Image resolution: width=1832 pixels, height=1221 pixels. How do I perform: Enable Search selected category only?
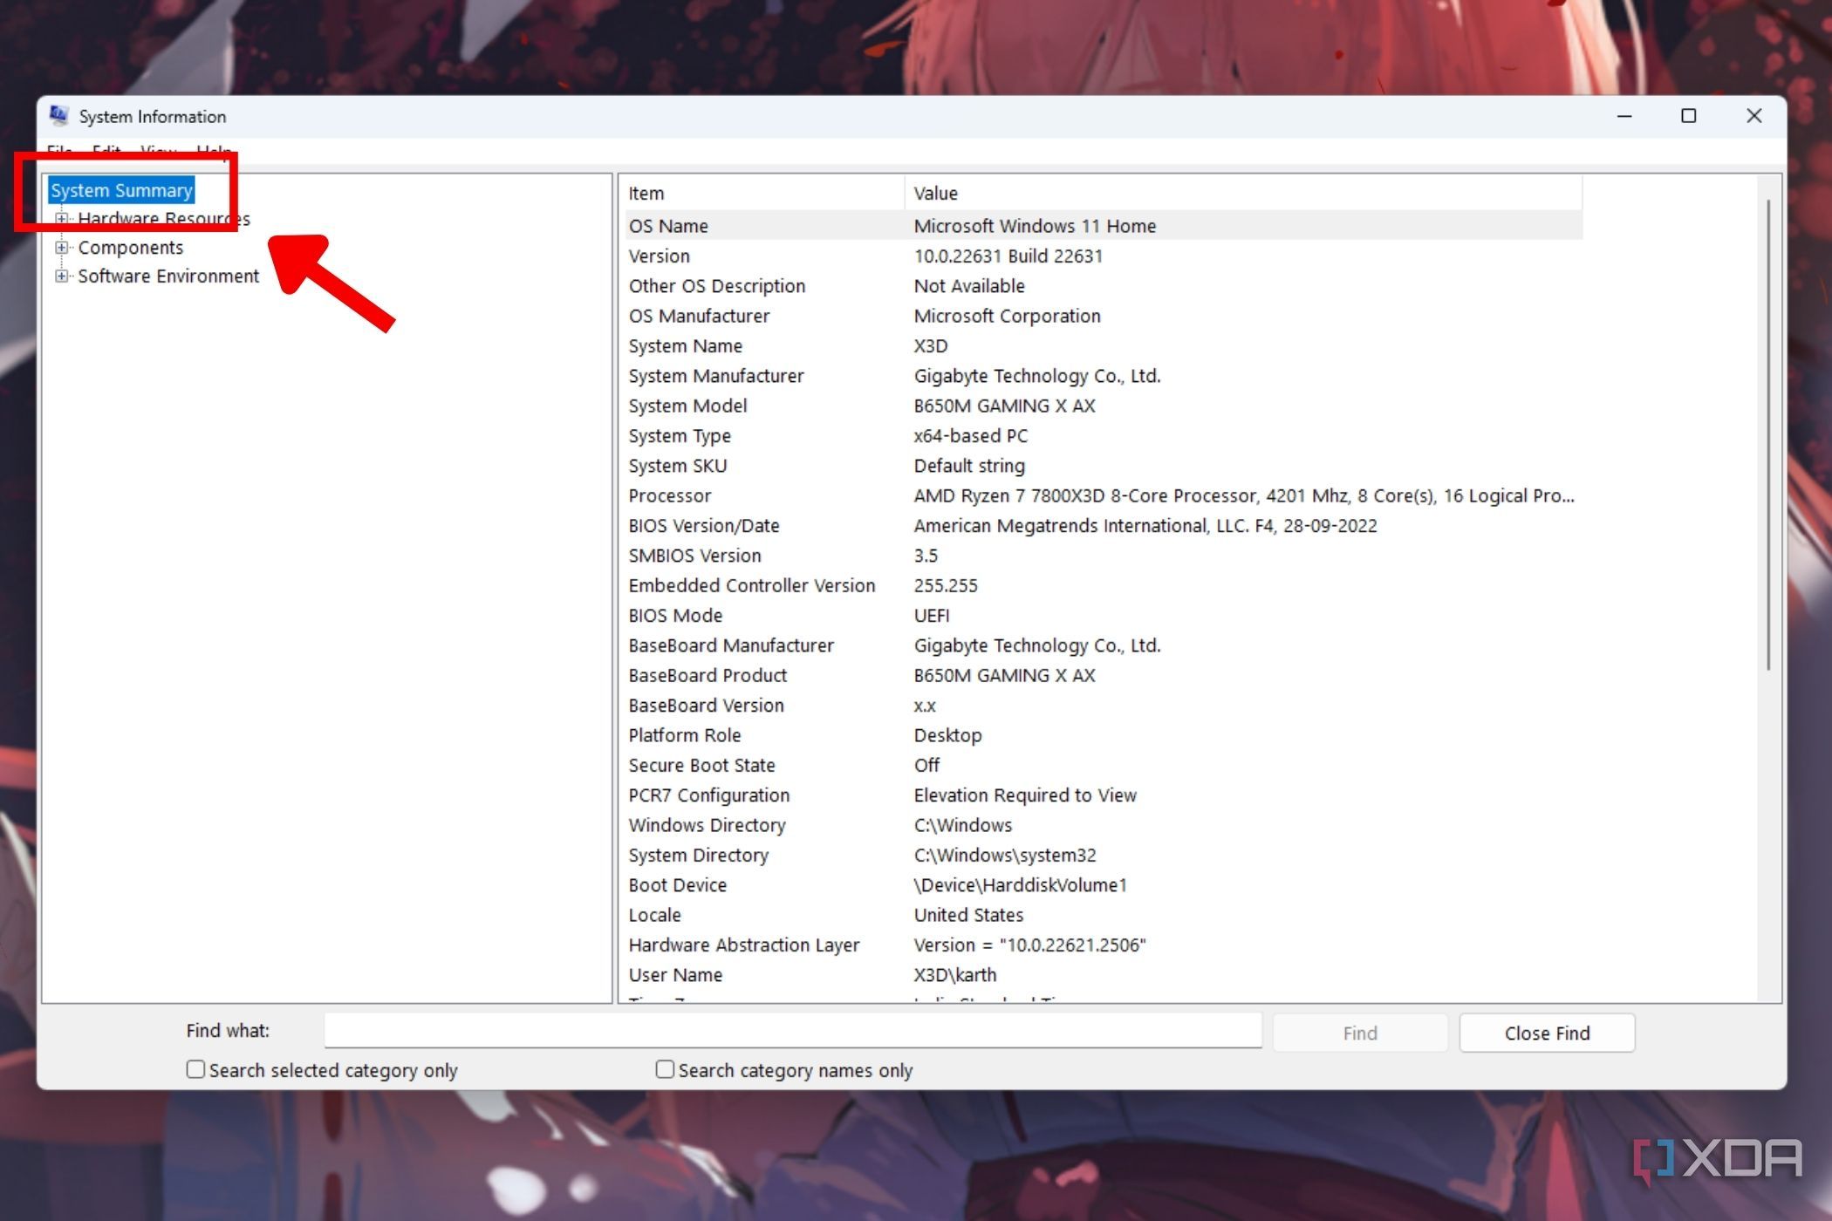pos(195,1070)
